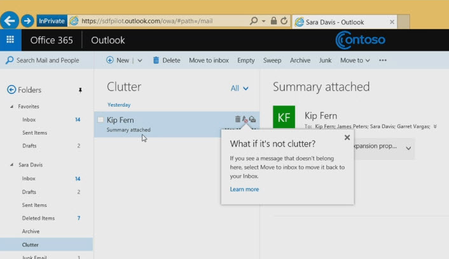
Task: Click the browser forward arrow
Action: click(x=27, y=21)
